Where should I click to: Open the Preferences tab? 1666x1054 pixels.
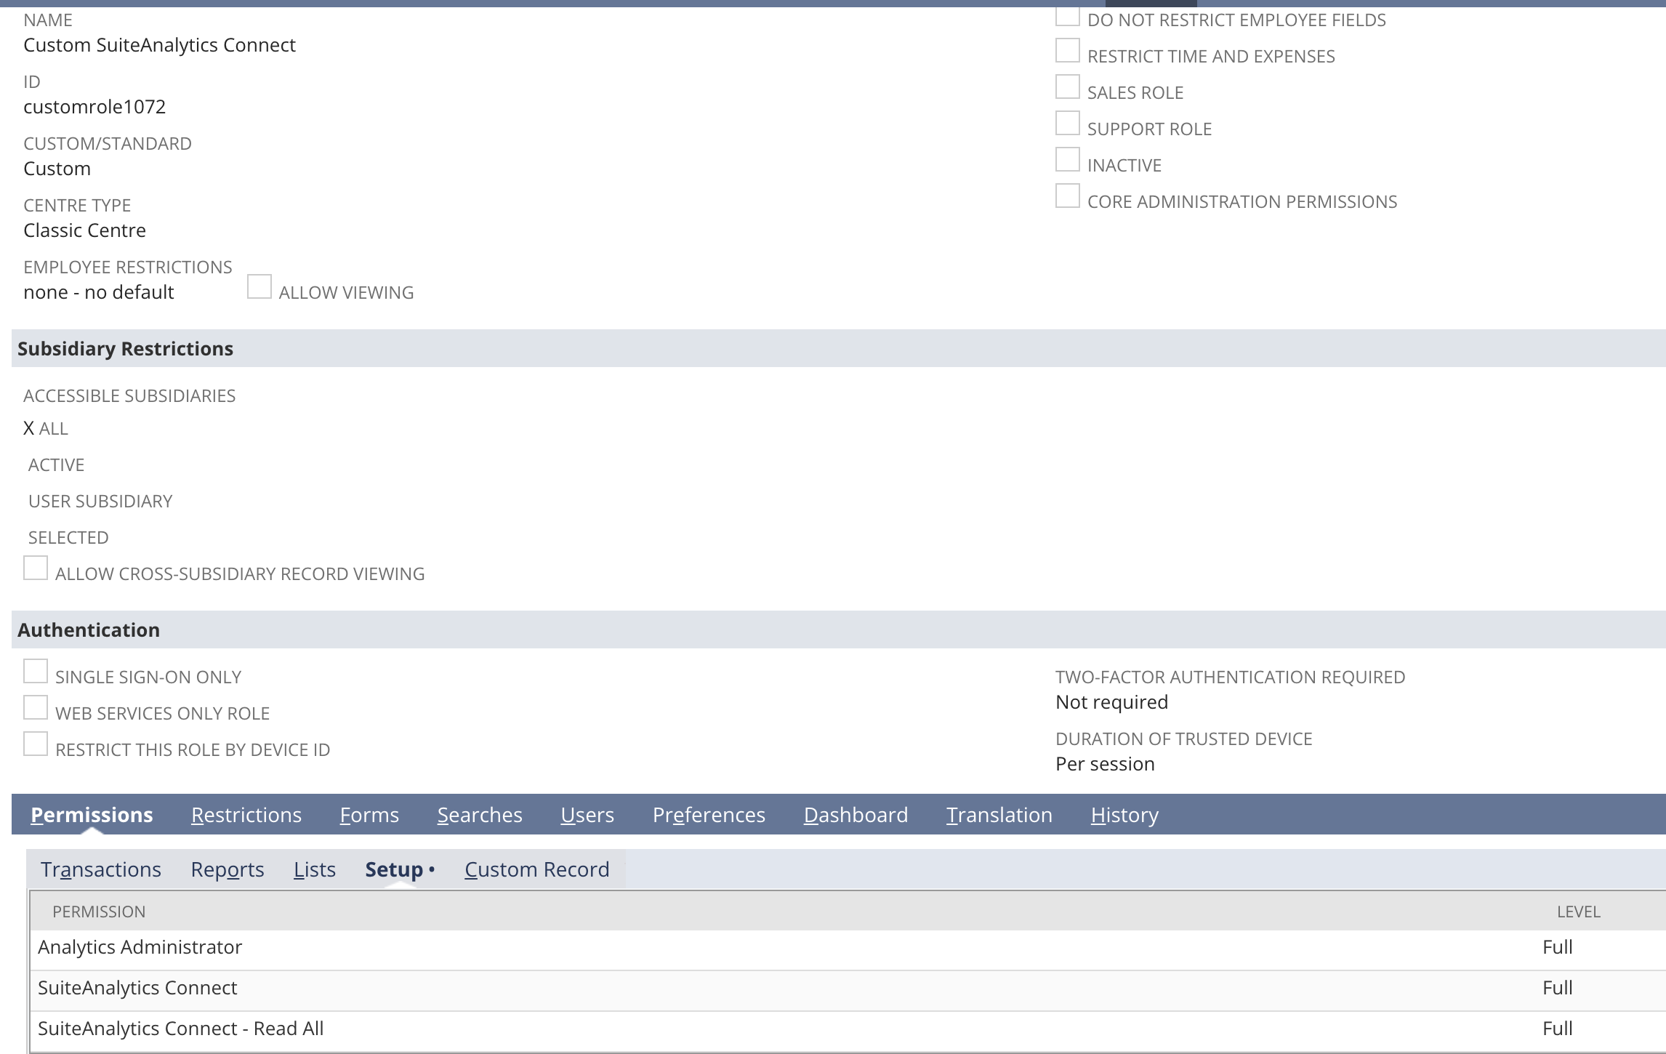click(x=709, y=815)
